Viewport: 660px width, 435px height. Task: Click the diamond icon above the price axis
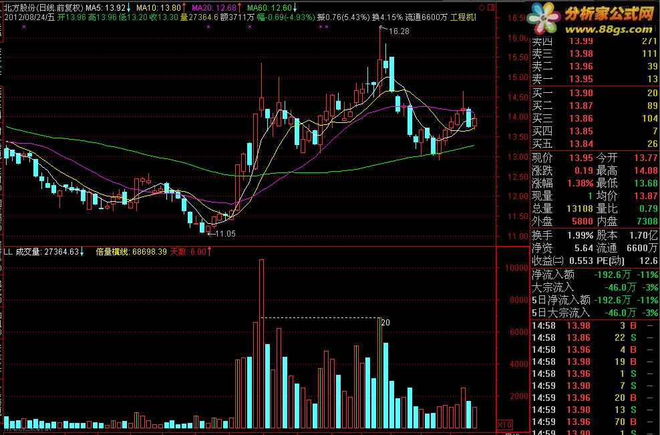[482, 7]
